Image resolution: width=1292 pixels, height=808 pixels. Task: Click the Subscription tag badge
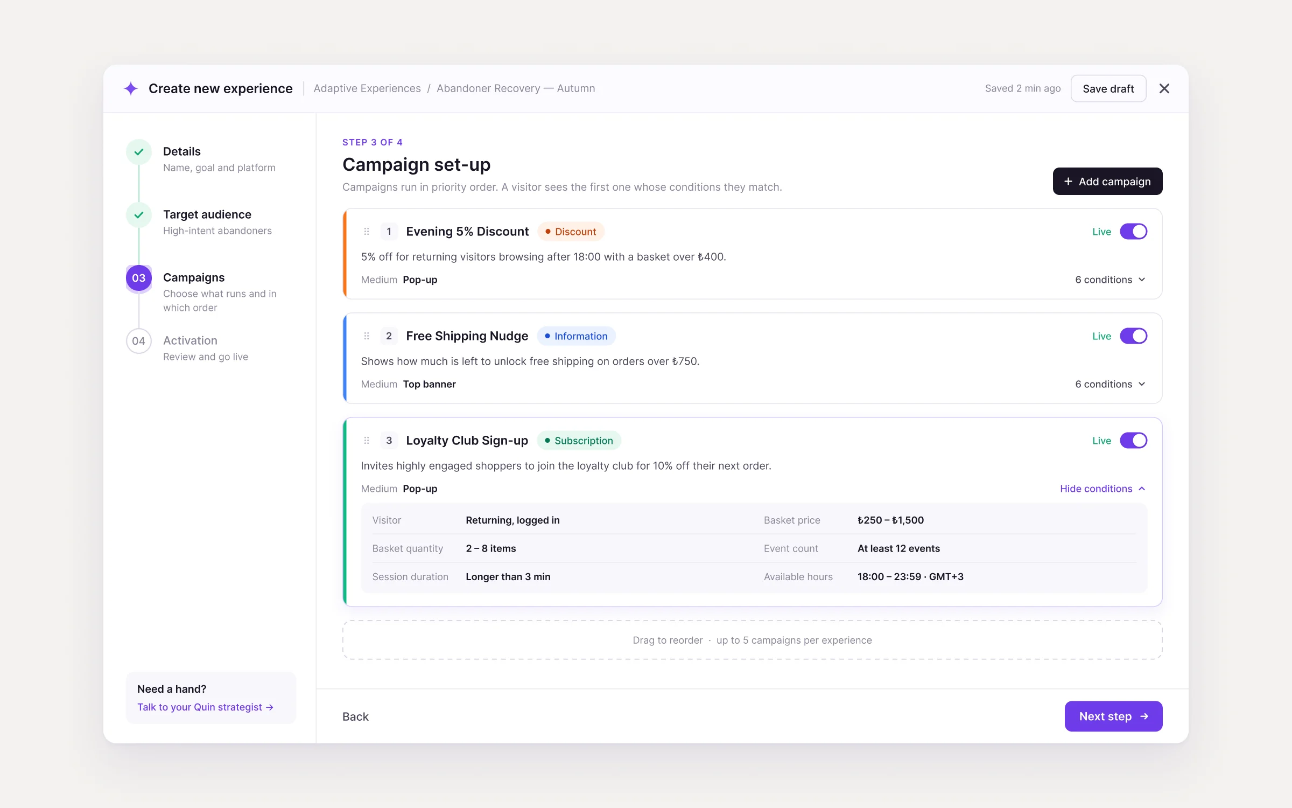click(579, 441)
